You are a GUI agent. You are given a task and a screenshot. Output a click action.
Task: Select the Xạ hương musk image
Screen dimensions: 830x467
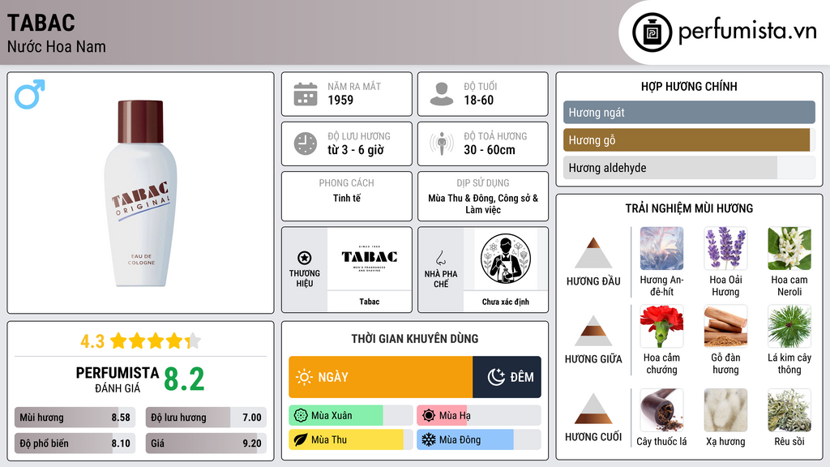(x=725, y=409)
